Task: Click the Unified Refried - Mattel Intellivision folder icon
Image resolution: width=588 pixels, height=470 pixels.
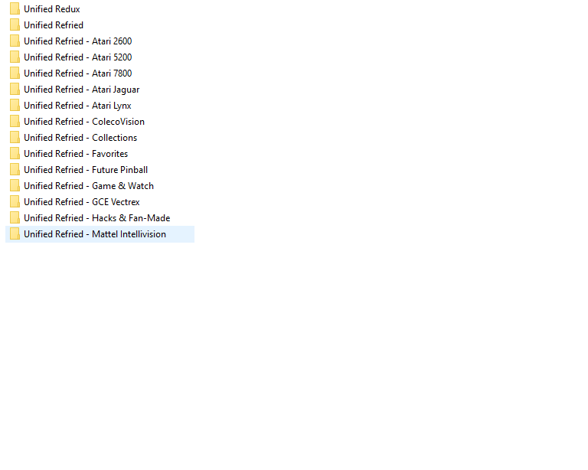Action: [x=15, y=234]
